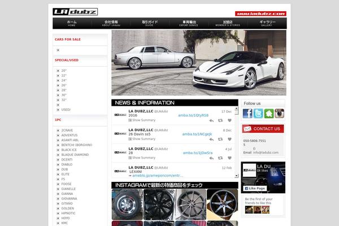Select the 20" wheel size category
The image size is (339, 226).
click(64, 71)
